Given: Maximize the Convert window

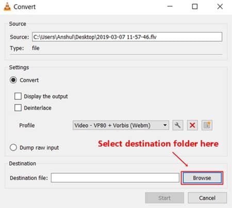Looking at the screenshot, I should 195,7.
